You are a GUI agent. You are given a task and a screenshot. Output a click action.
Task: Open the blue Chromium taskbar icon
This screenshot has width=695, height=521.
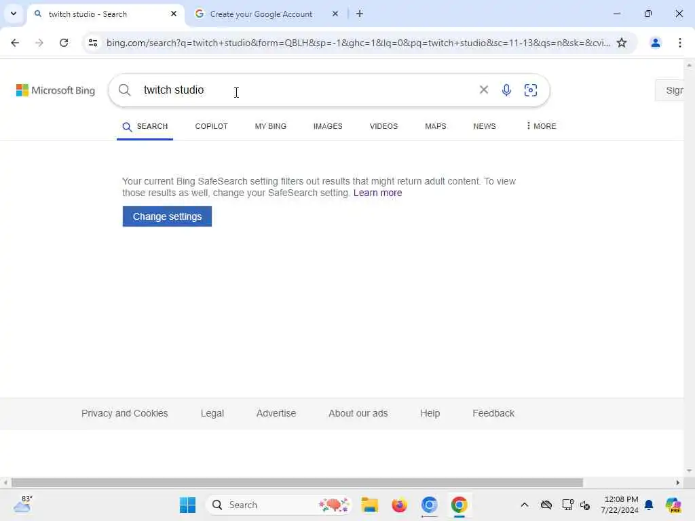(x=429, y=505)
